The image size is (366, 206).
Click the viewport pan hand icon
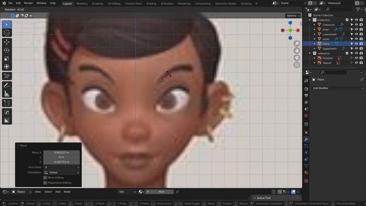pyautogui.click(x=297, y=50)
